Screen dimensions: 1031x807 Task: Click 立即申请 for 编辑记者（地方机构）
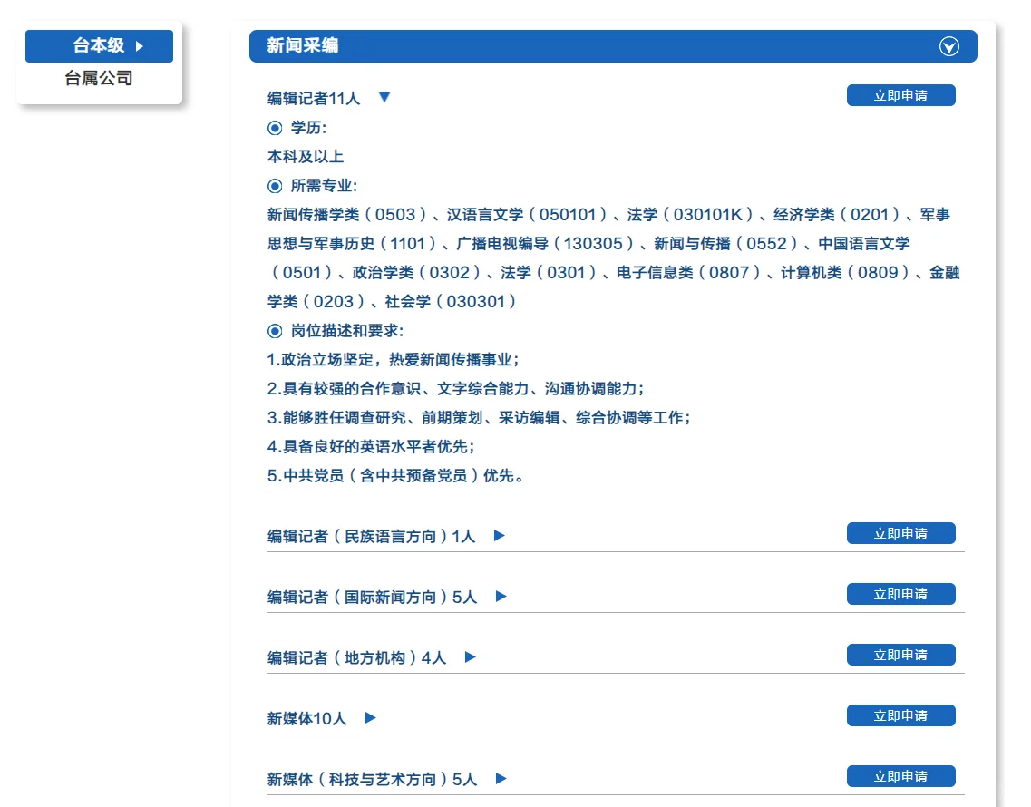tap(901, 655)
